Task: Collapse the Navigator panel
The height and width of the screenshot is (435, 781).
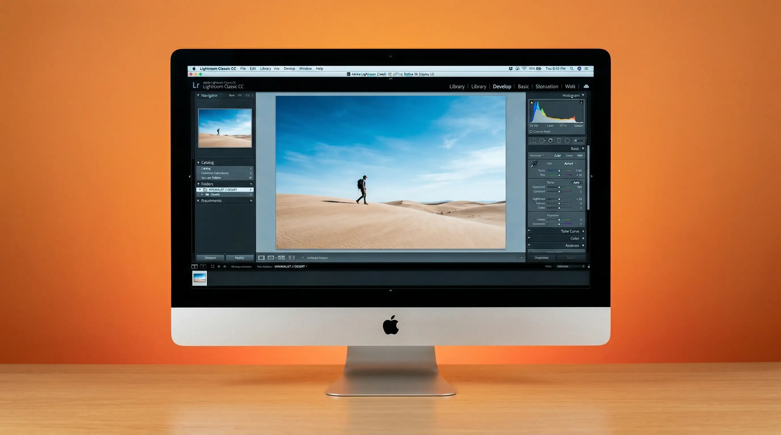Action: [198, 96]
